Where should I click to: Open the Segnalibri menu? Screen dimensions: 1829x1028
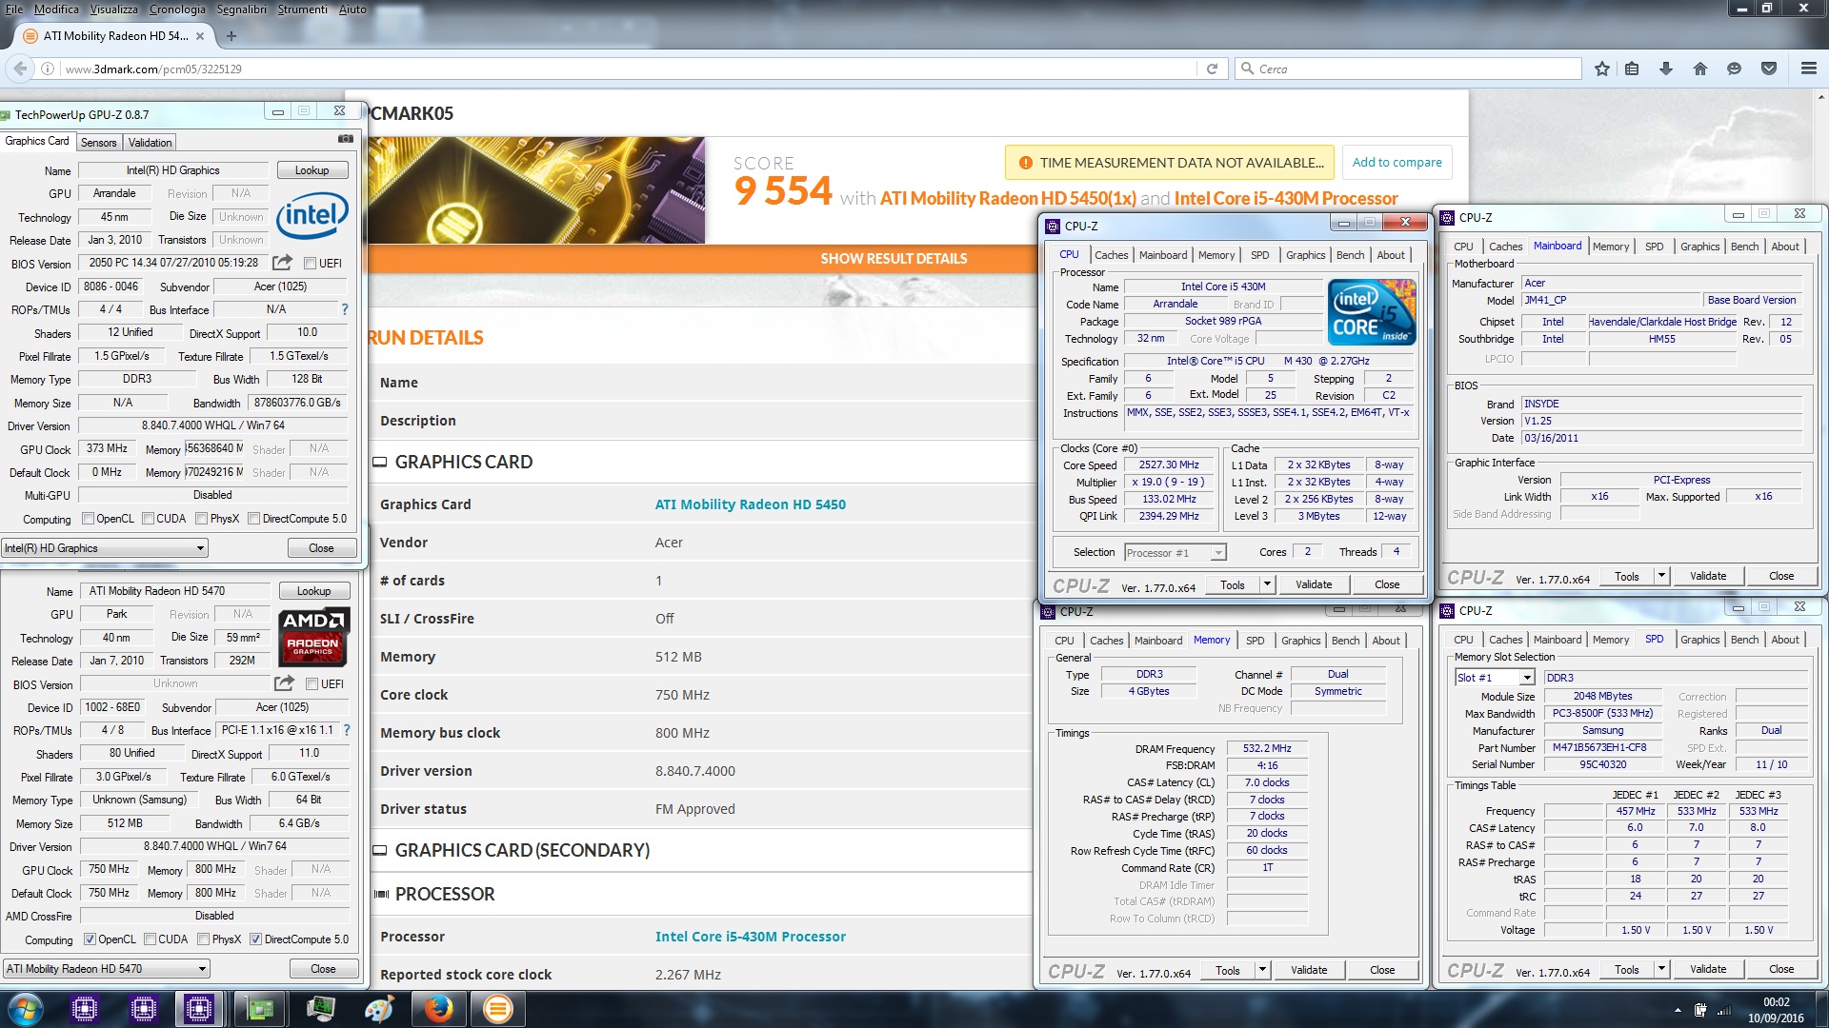tap(242, 10)
